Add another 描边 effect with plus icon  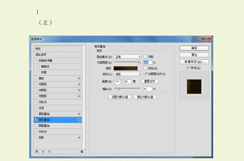79,78
